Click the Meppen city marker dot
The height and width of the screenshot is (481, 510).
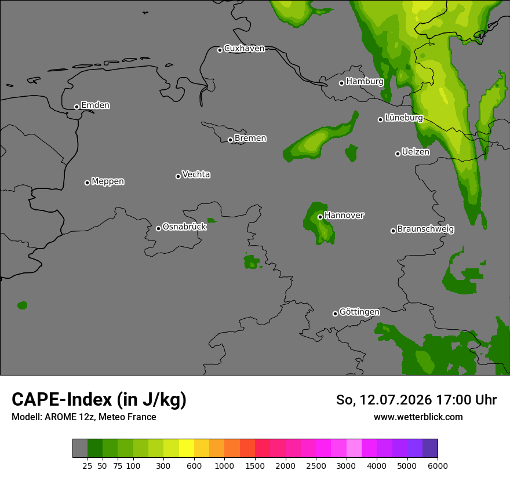pos(87,183)
